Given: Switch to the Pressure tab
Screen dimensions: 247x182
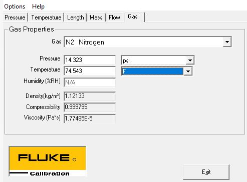Looking at the screenshot, I should (x=15, y=17).
